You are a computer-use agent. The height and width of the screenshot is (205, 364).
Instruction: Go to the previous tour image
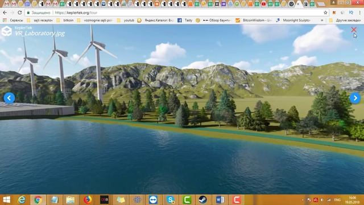click(x=9, y=98)
